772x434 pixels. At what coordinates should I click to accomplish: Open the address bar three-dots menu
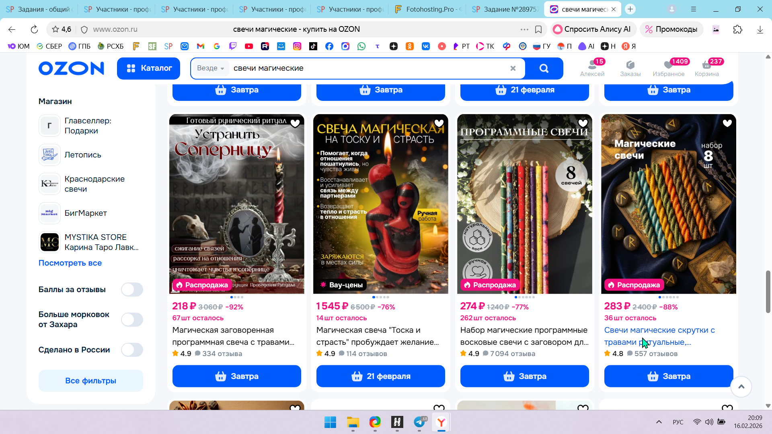(524, 29)
